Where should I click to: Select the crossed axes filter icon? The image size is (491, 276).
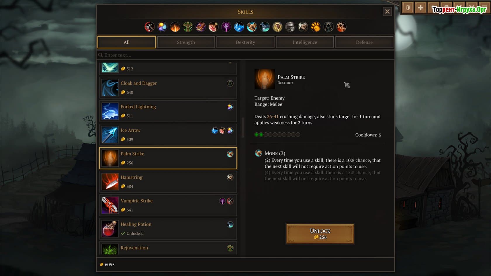click(x=149, y=27)
